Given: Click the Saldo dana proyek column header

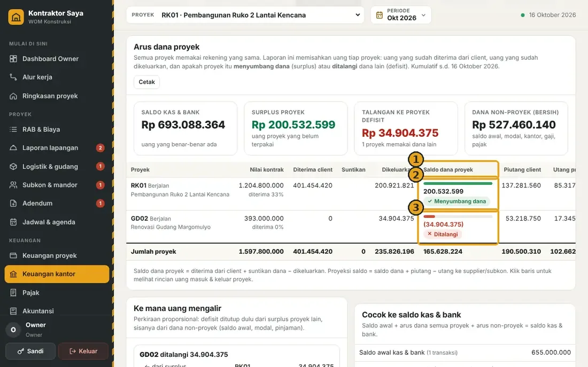Looking at the screenshot, I should pos(448,169).
